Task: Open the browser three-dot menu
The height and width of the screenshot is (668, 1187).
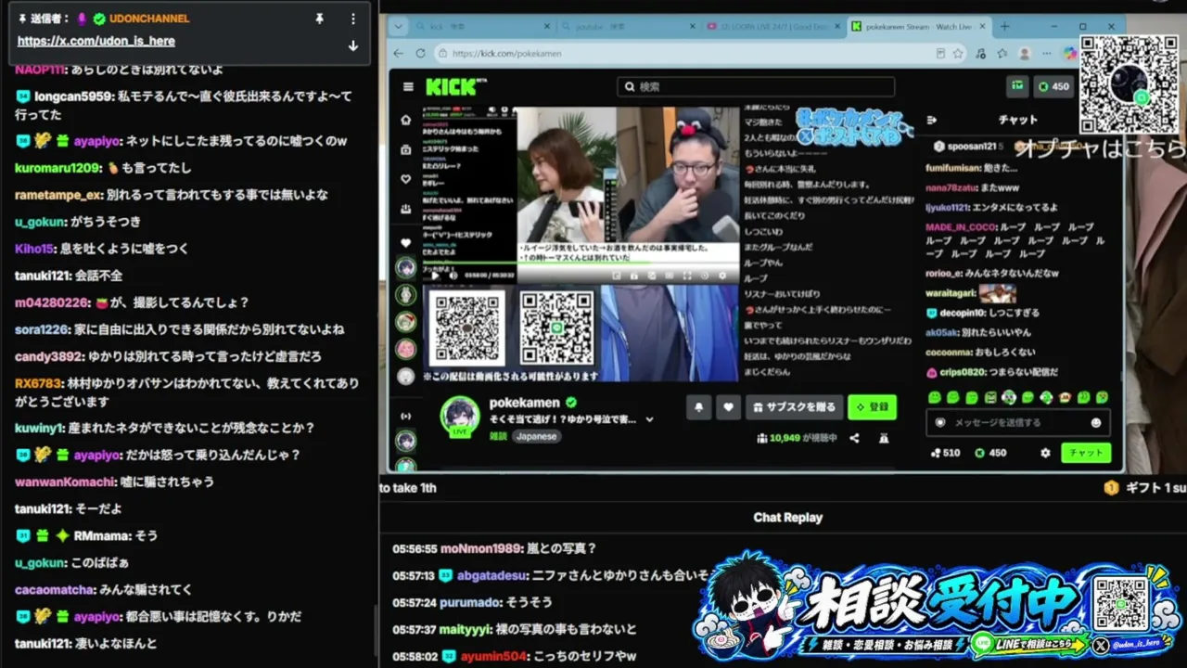Action: pyautogui.click(x=1047, y=54)
